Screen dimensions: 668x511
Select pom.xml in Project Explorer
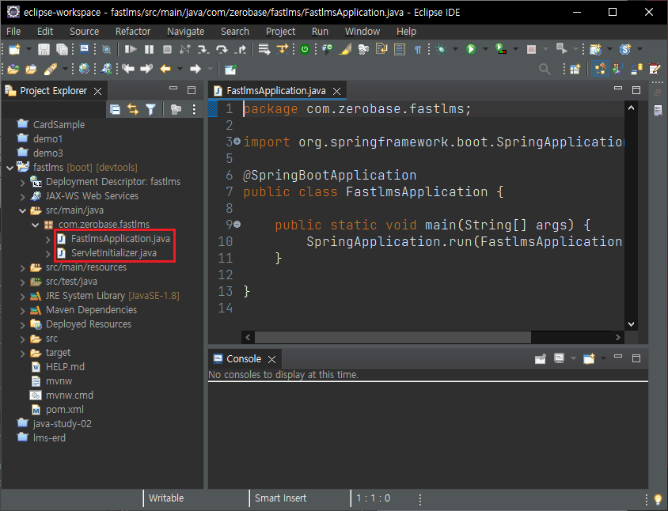[x=64, y=410]
